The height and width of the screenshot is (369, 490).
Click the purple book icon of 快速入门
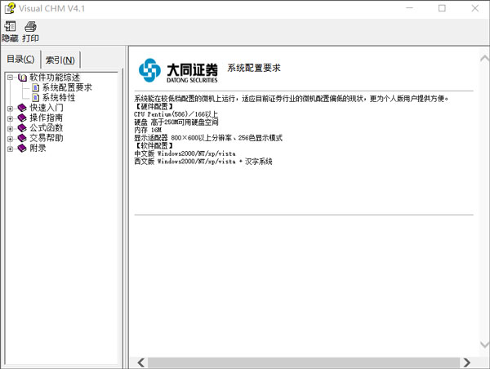click(22, 108)
